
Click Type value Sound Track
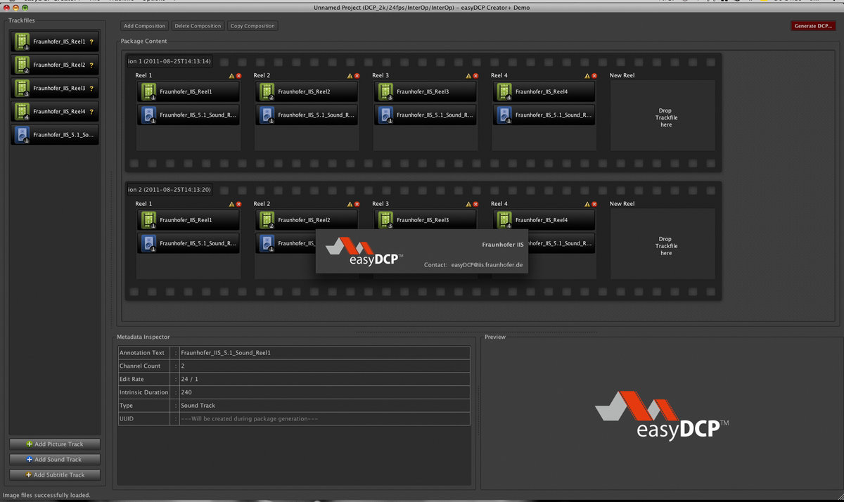(198, 406)
